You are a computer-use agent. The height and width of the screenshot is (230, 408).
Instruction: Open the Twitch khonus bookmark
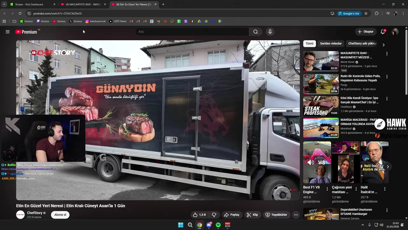[x=43, y=21]
